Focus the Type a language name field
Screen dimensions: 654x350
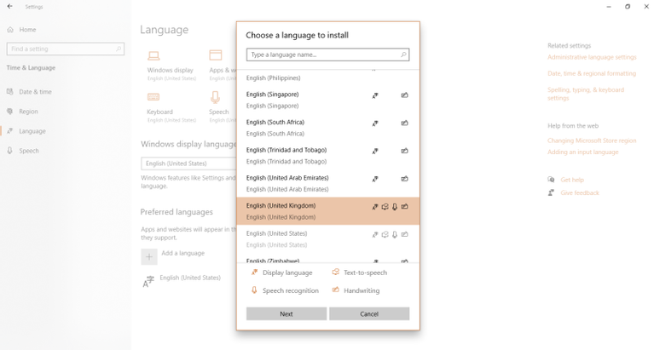tap(322, 55)
